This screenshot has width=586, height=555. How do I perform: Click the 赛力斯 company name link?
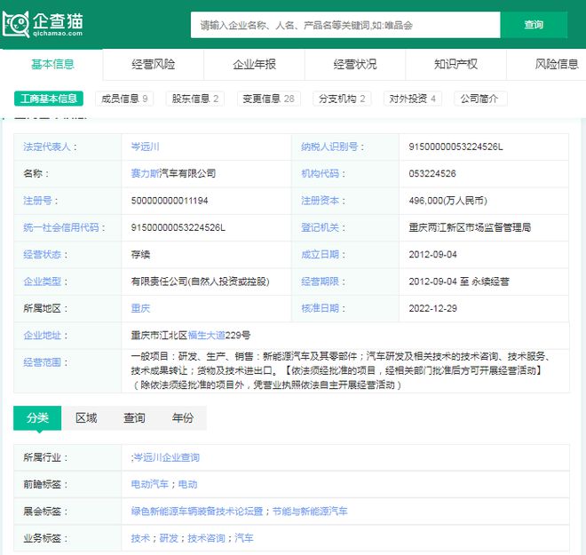click(x=145, y=173)
